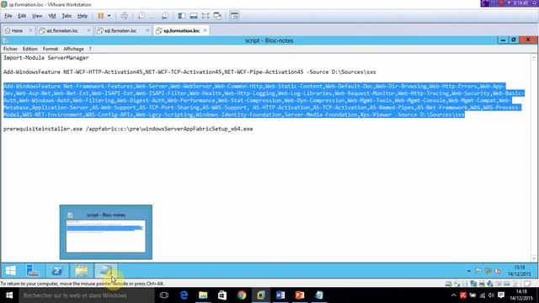The width and height of the screenshot is (539, 303).
Task: Open the VMware File menu
Action: pos(8,16)
